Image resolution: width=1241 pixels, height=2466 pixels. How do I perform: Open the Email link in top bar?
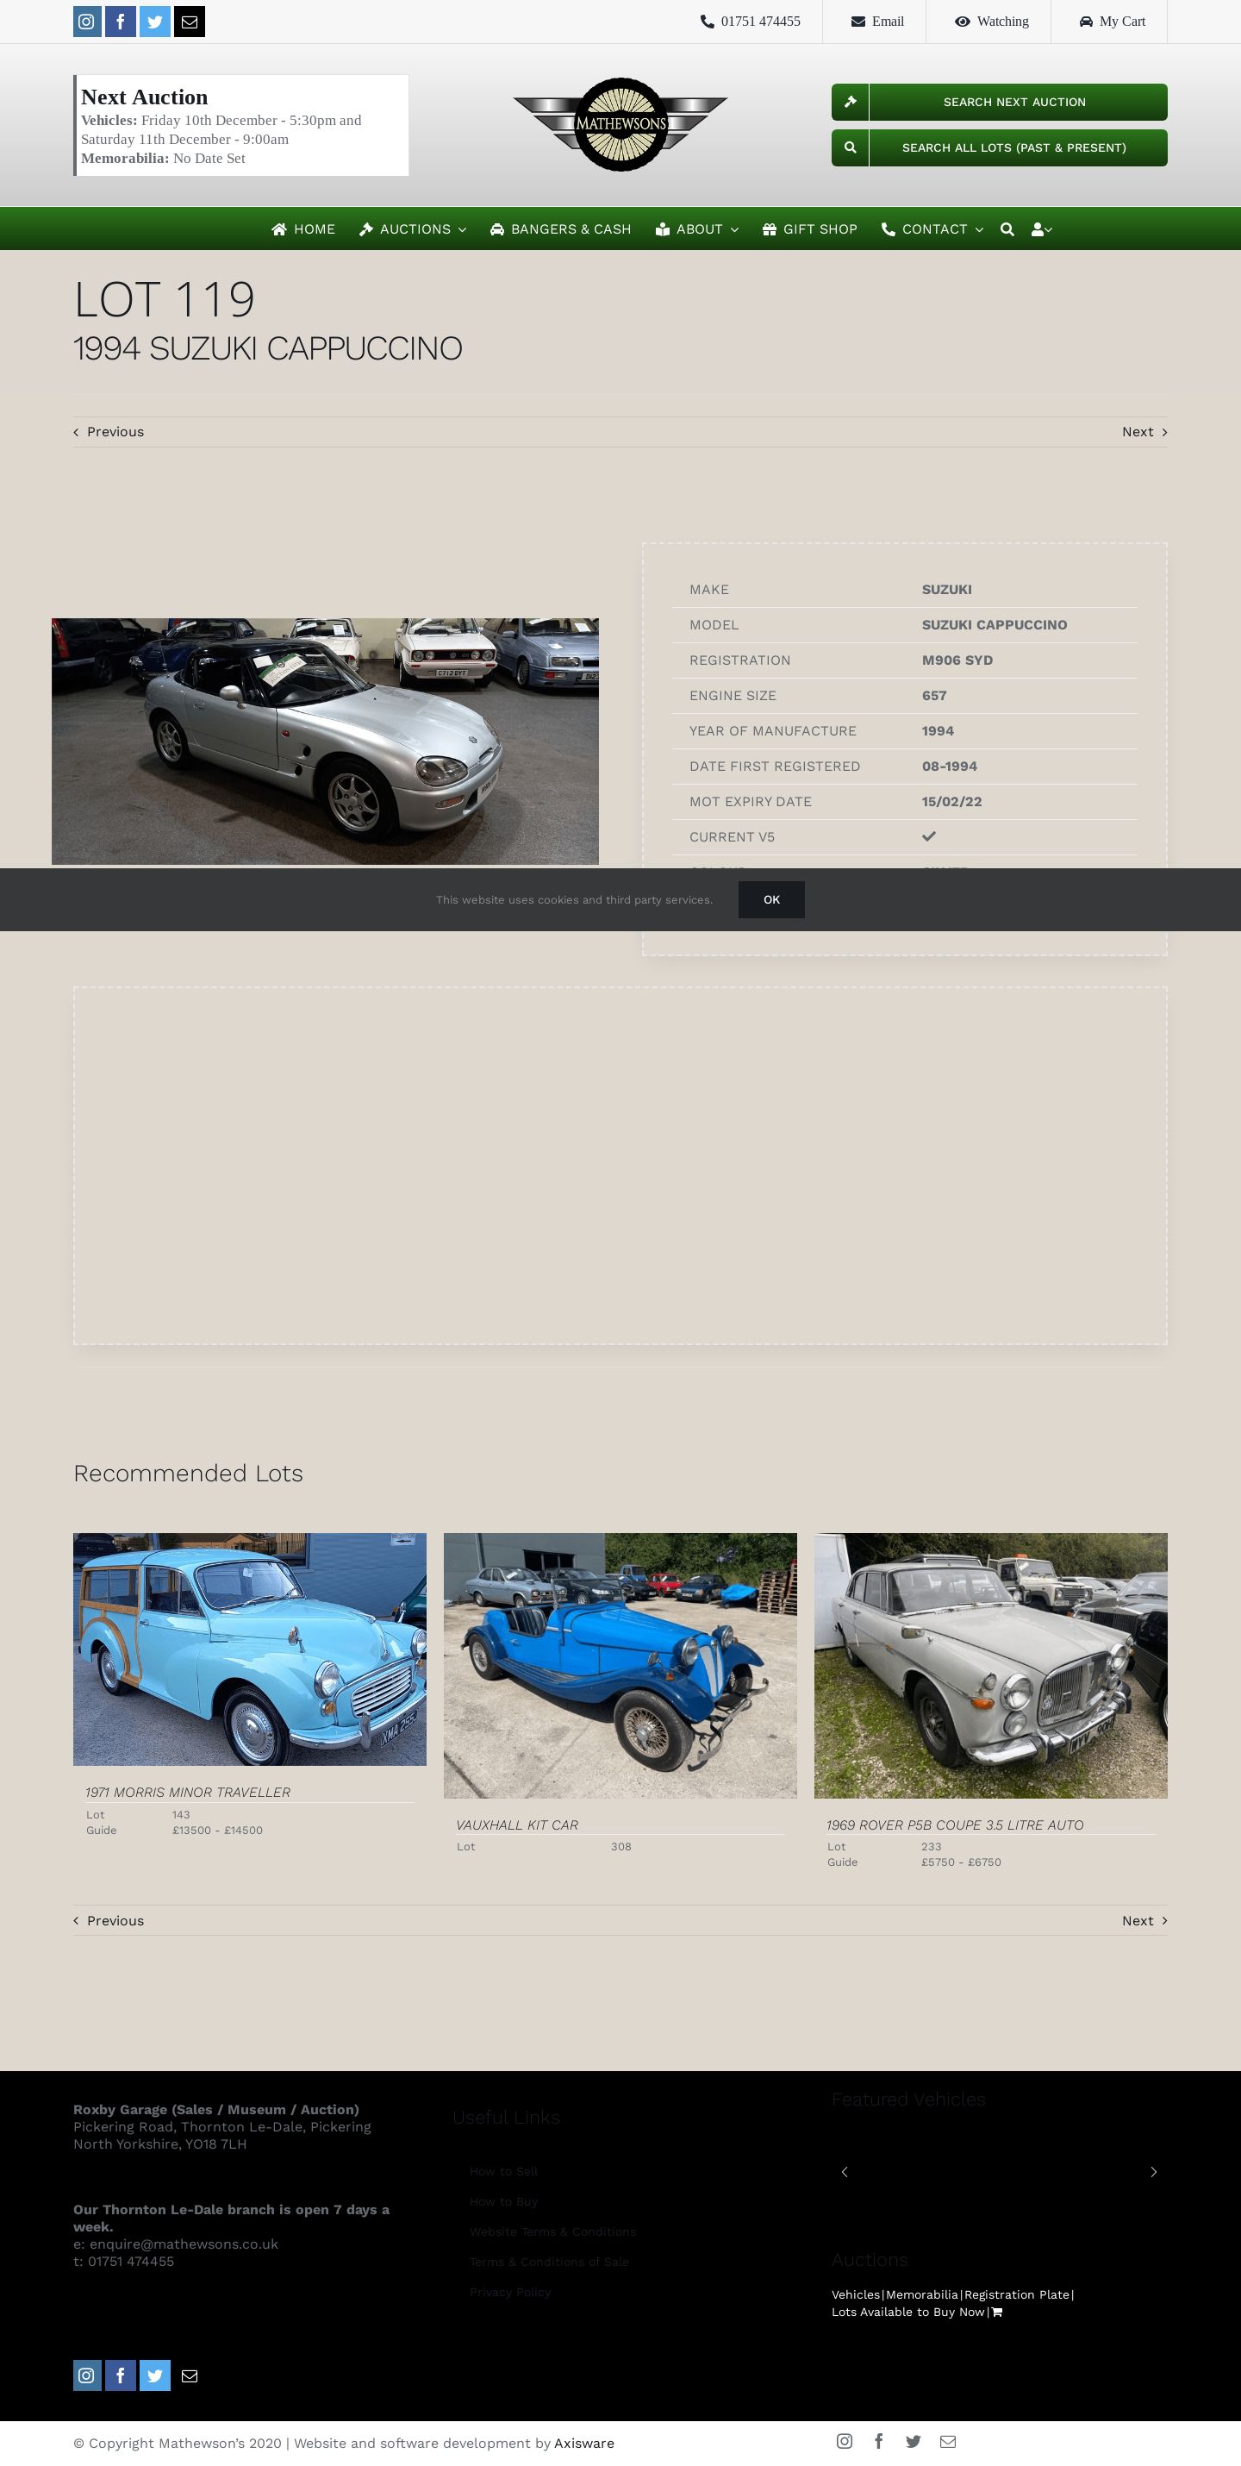877,21
